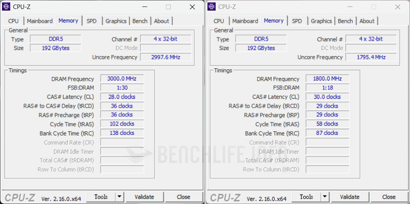Click tRP value 36 clocks in left window
This screenshot has height=204, width=410.
[122, 115]
